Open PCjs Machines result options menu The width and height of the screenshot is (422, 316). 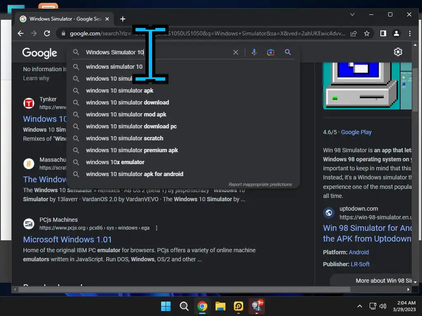point(156,228)
